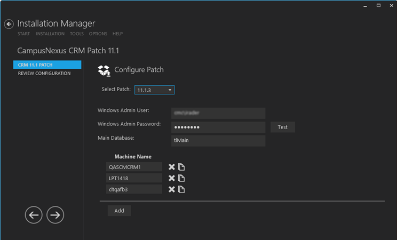The height and width of the screenshot is (240, 397).
Task: Click the Windows Admin User label
Action: [x=124, y=110]
